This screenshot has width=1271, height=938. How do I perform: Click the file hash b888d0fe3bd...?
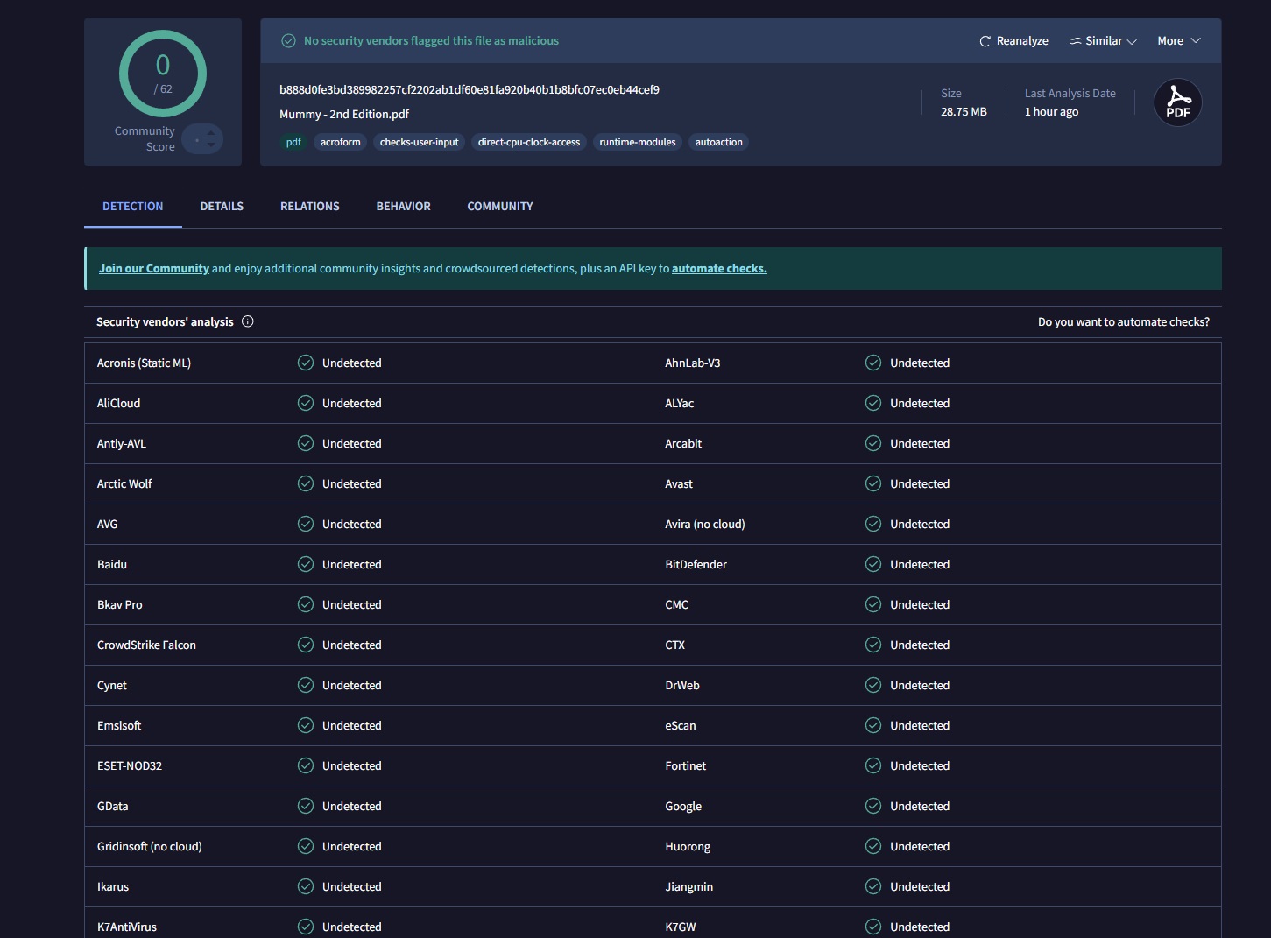click(x=470, y=89)
